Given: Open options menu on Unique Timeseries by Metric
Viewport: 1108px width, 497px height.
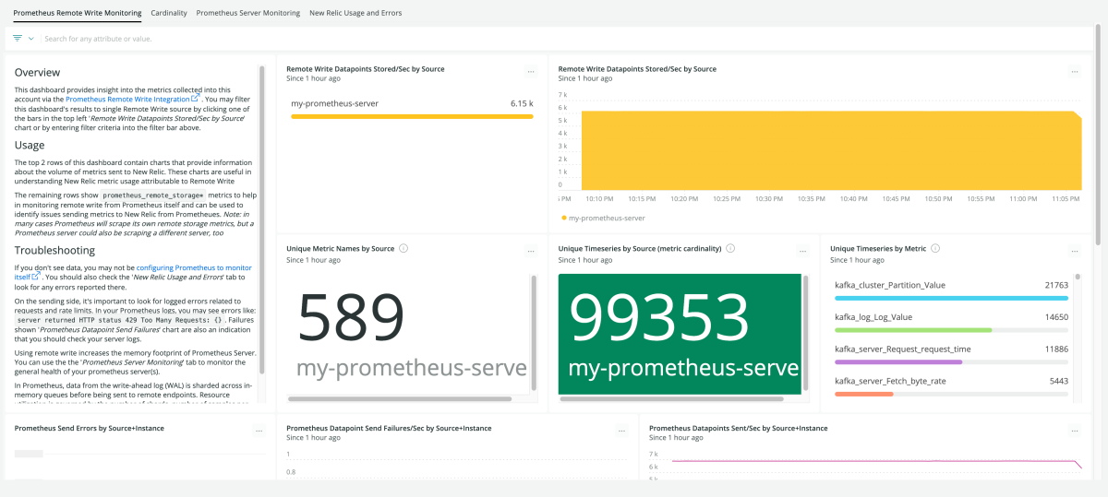Looking at the screenshot, I should [1074, 251].
